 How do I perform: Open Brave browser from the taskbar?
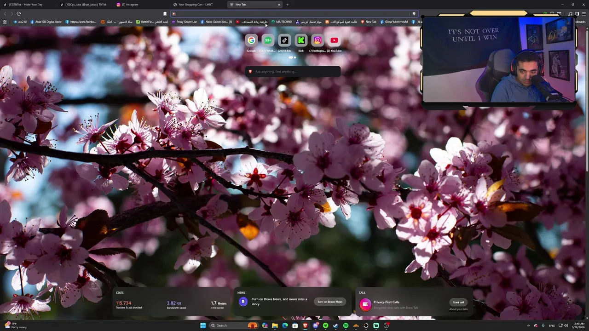[305, 325]
